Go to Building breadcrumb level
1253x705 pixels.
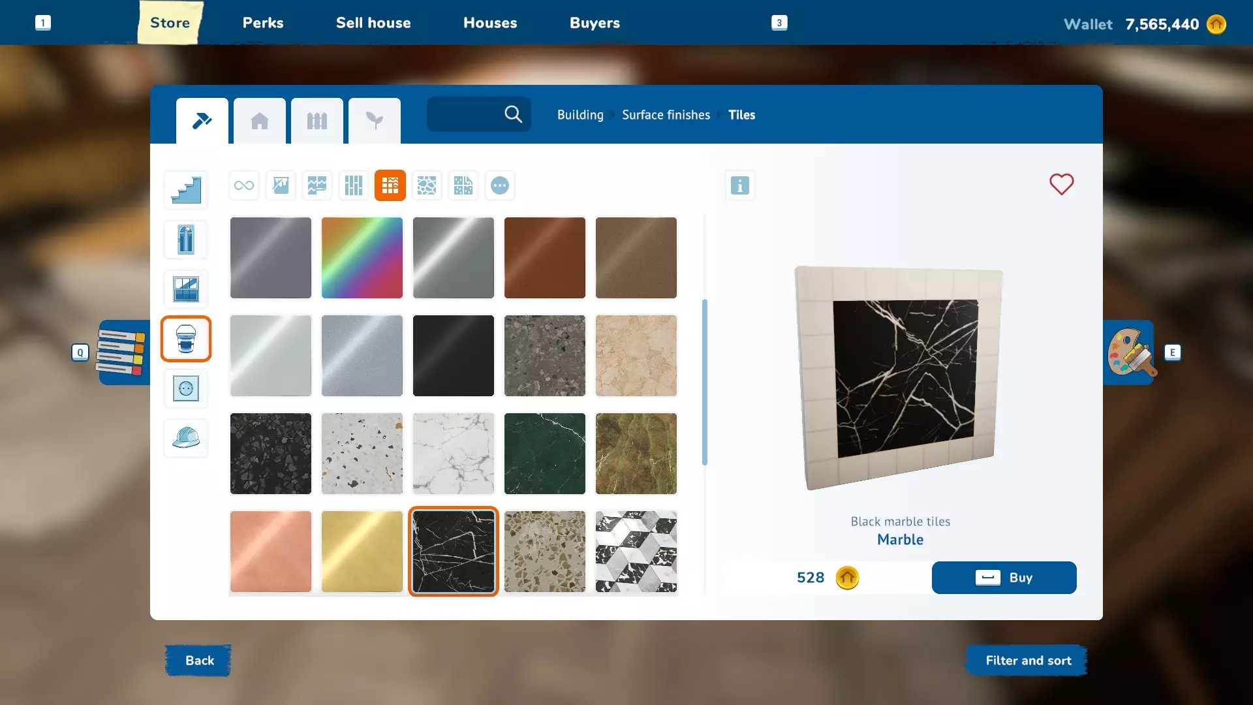coord(580,115)
